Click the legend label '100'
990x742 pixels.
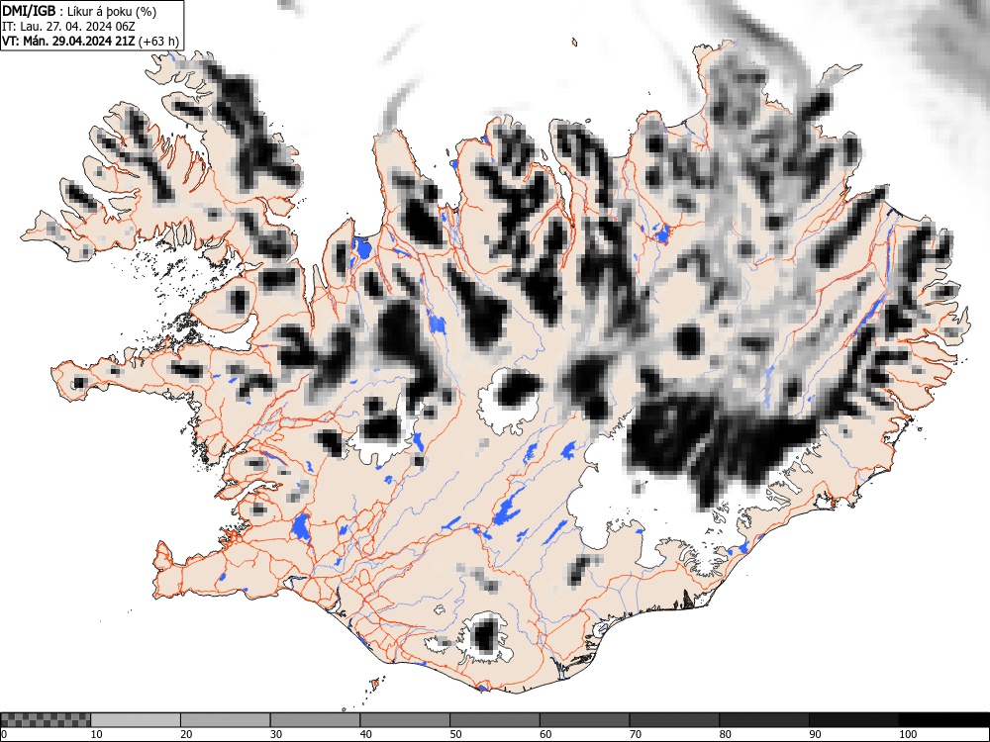(x=907, y=734)
